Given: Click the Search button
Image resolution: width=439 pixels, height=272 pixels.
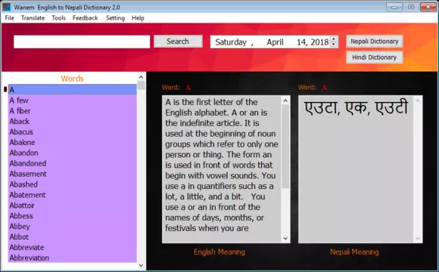Looking at the screenshot, I should pos(178,42).
